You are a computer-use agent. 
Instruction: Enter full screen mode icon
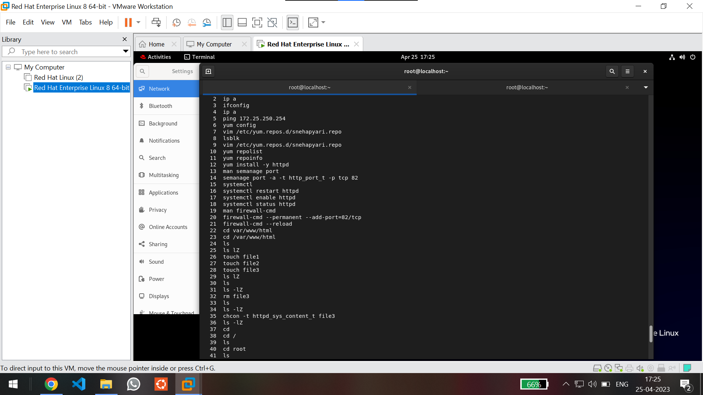pos(257,23)
